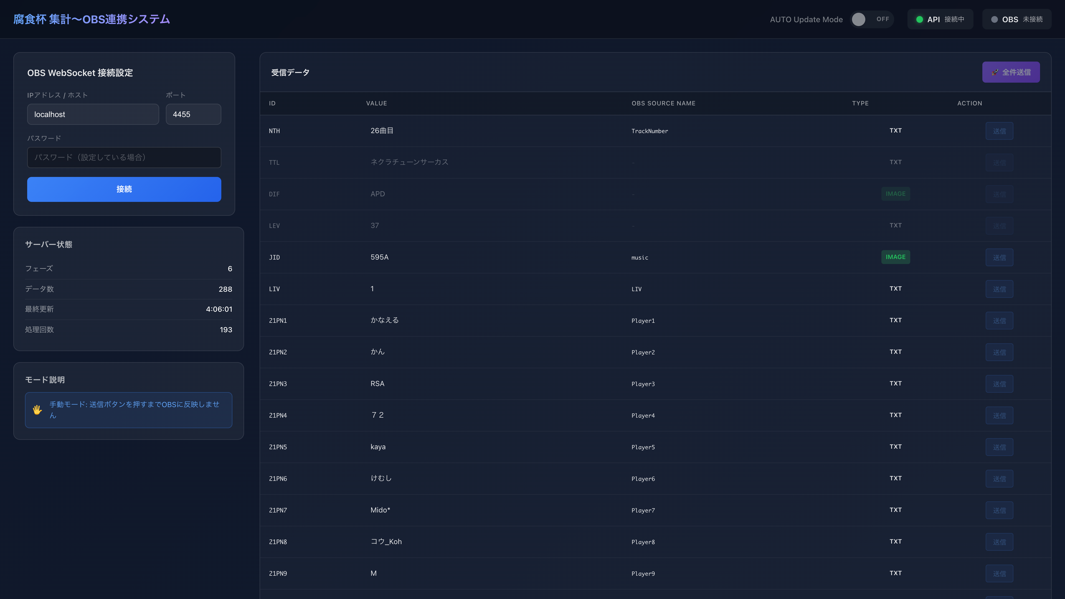The image size is (1065, 599).
Task: Click the API connection status indicator
Action: coord(940,19)
